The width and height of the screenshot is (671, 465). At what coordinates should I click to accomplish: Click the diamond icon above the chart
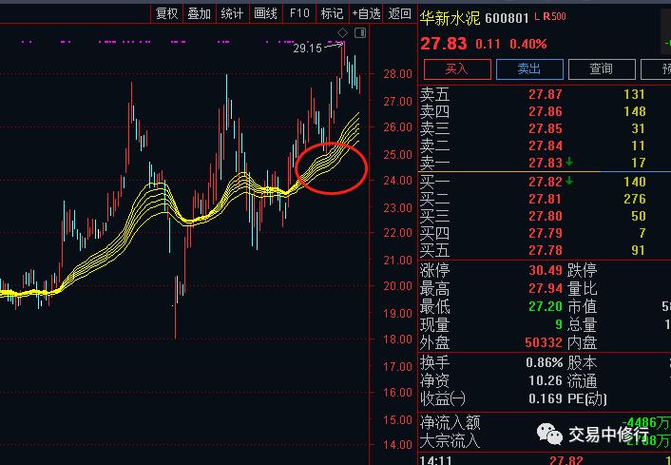pos(342,32)
